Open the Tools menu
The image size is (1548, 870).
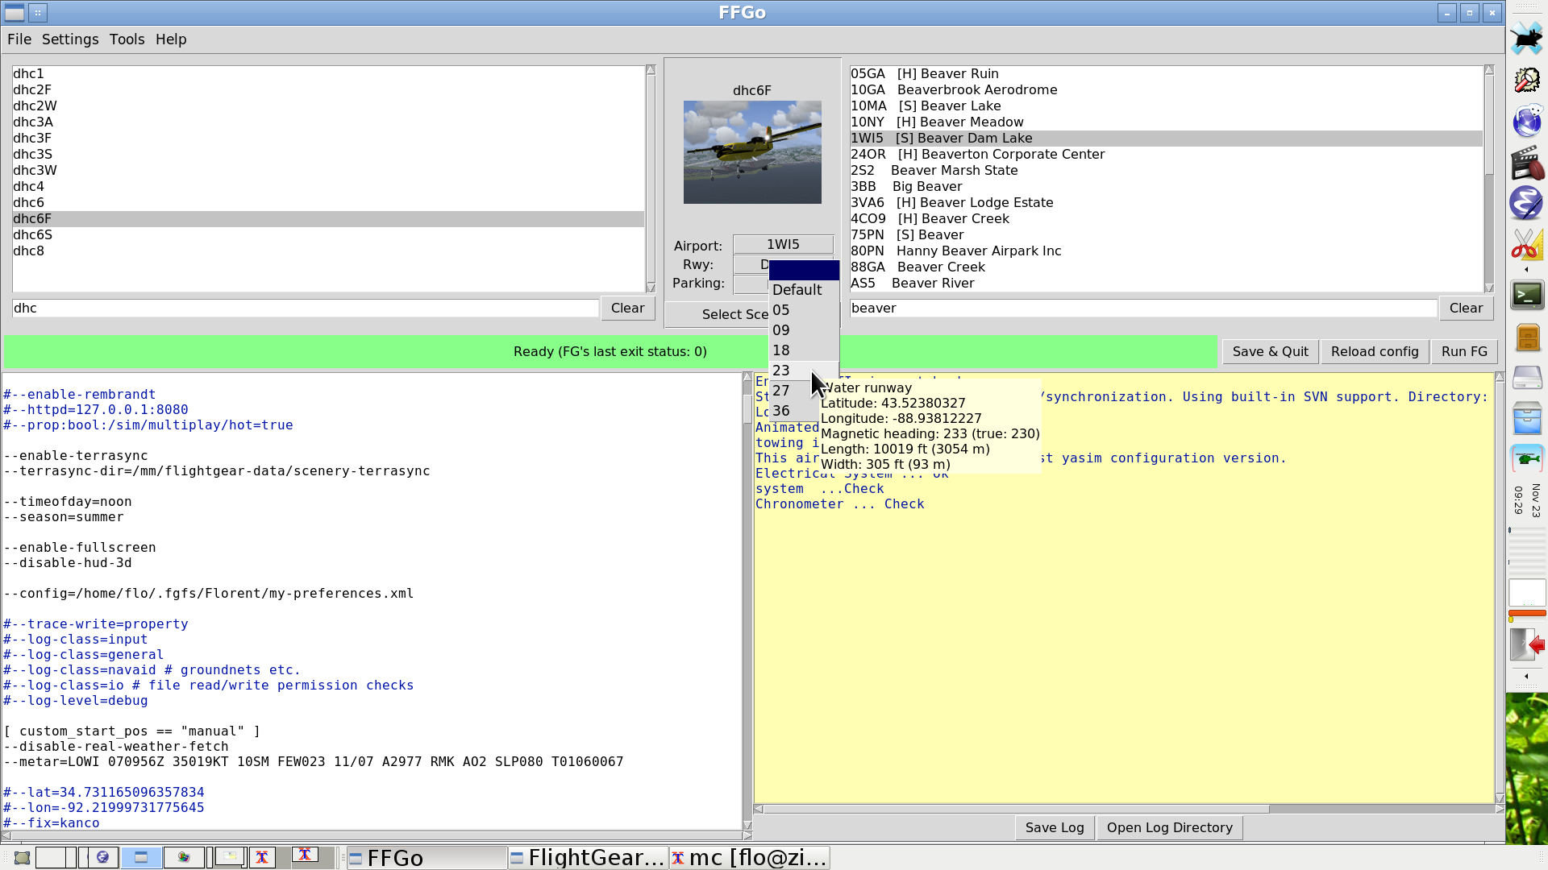tap(127, 39)
